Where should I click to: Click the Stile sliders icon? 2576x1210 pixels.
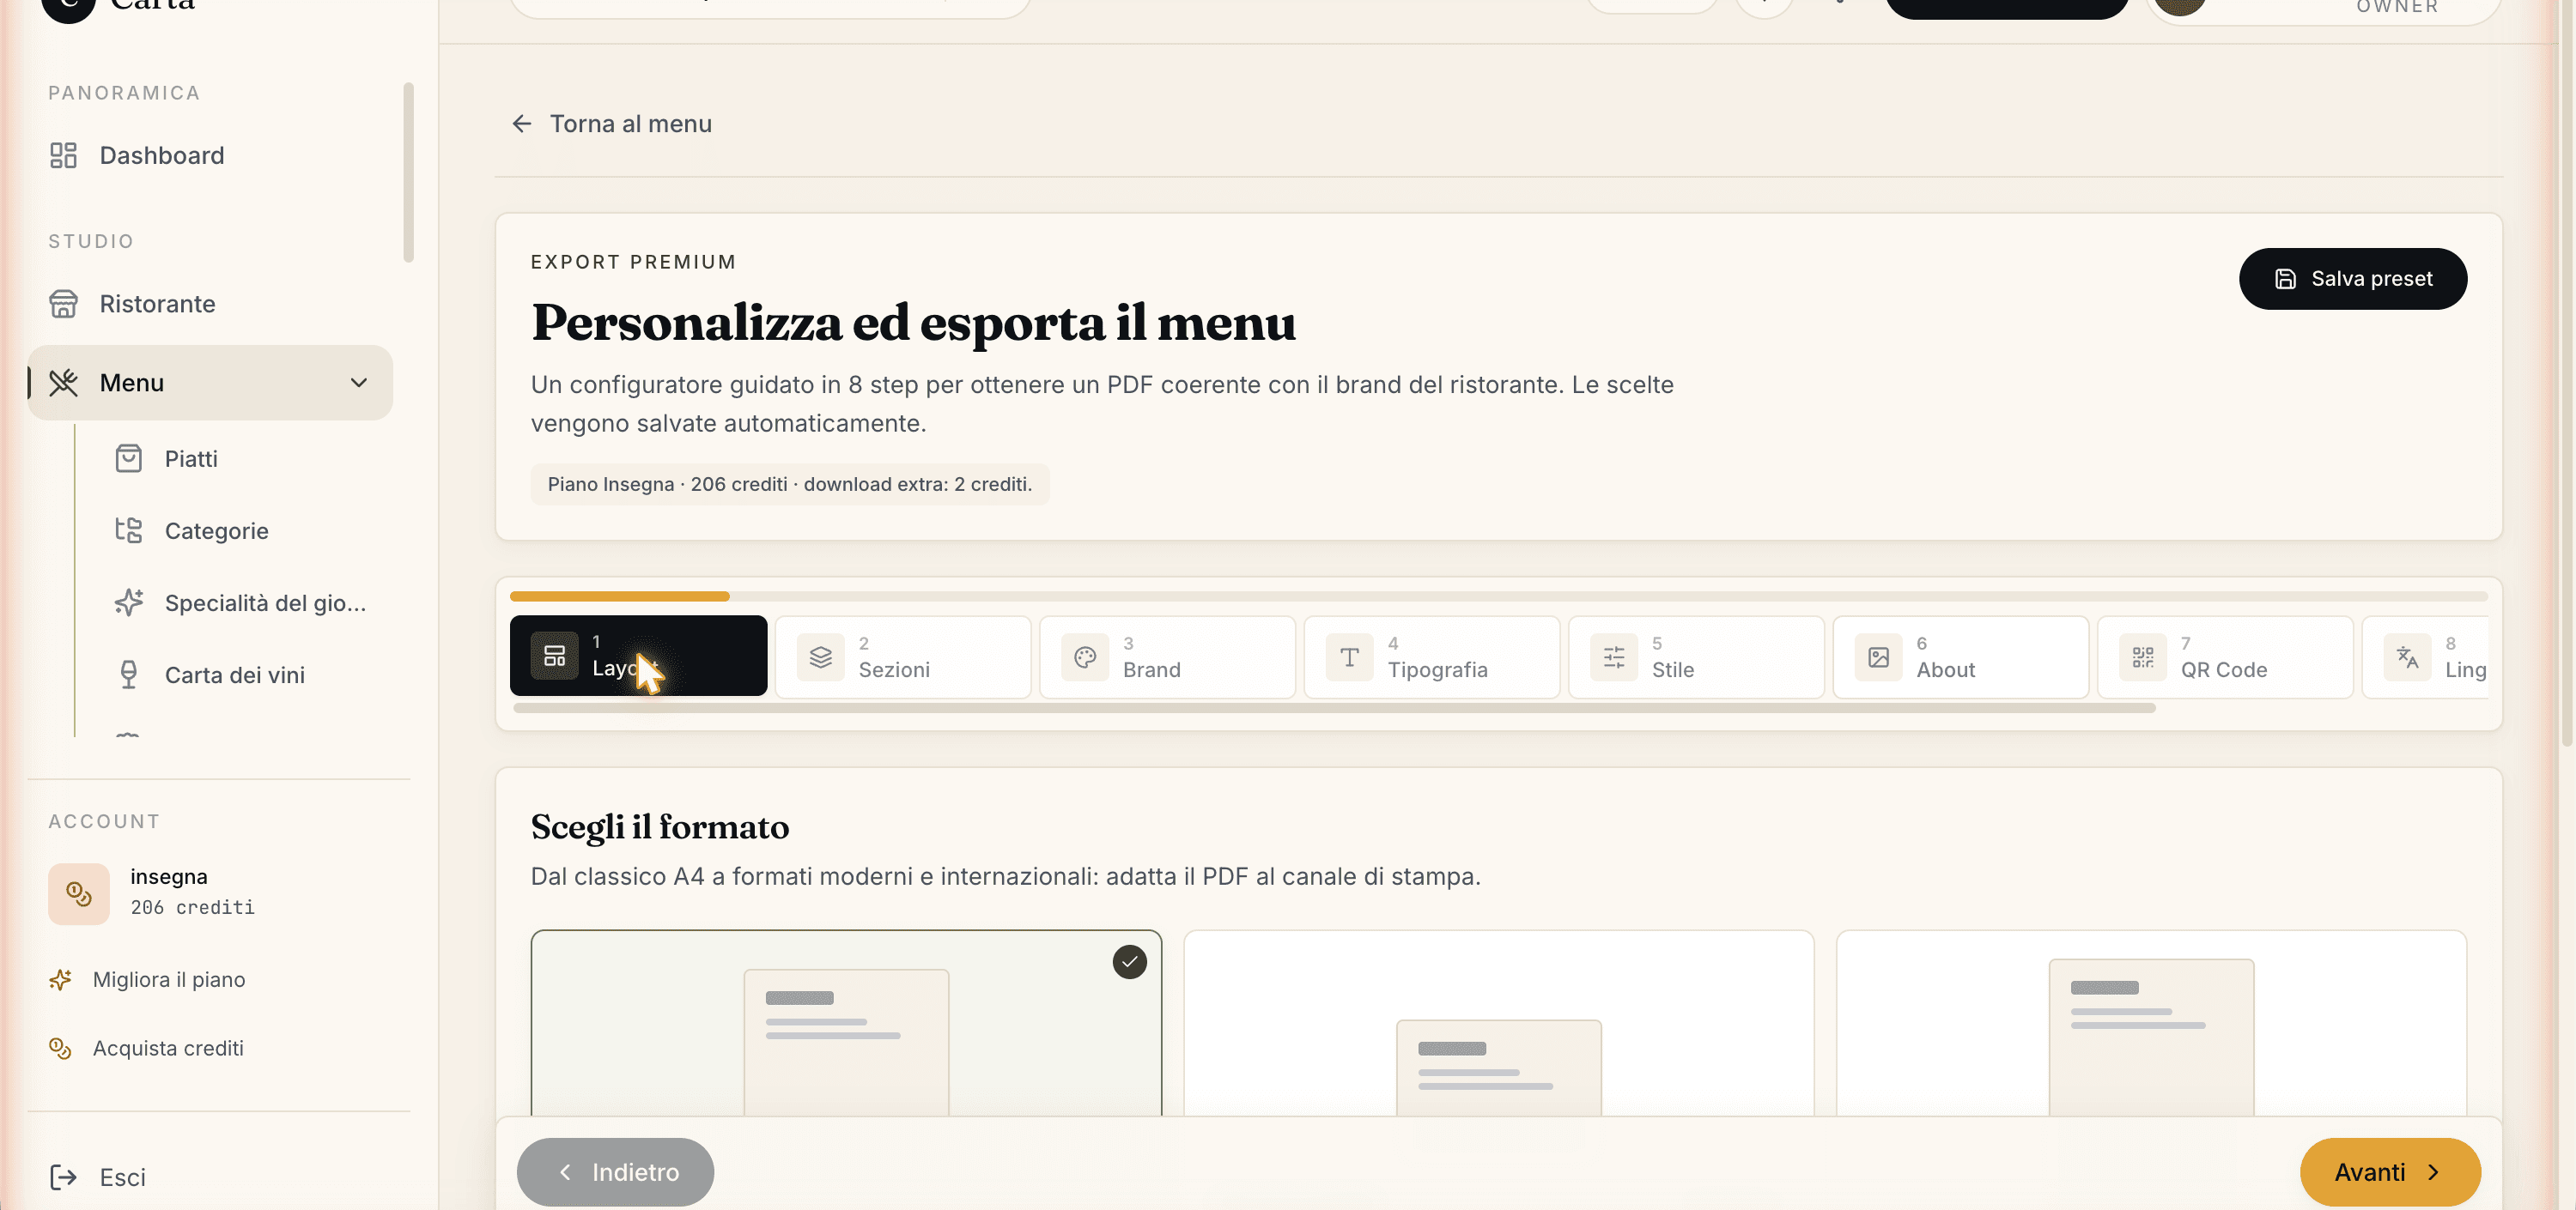tap(1613, 656)
